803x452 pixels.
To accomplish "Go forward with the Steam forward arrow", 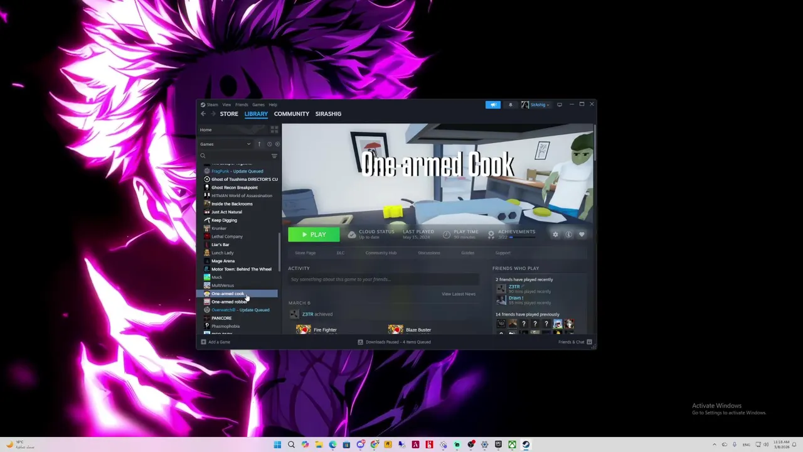I will (213, 114).
